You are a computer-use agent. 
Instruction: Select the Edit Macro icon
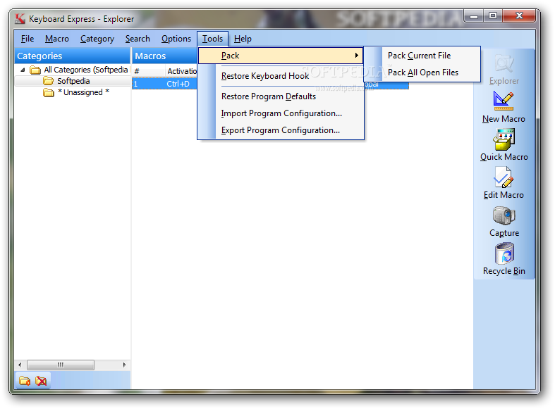504,177
